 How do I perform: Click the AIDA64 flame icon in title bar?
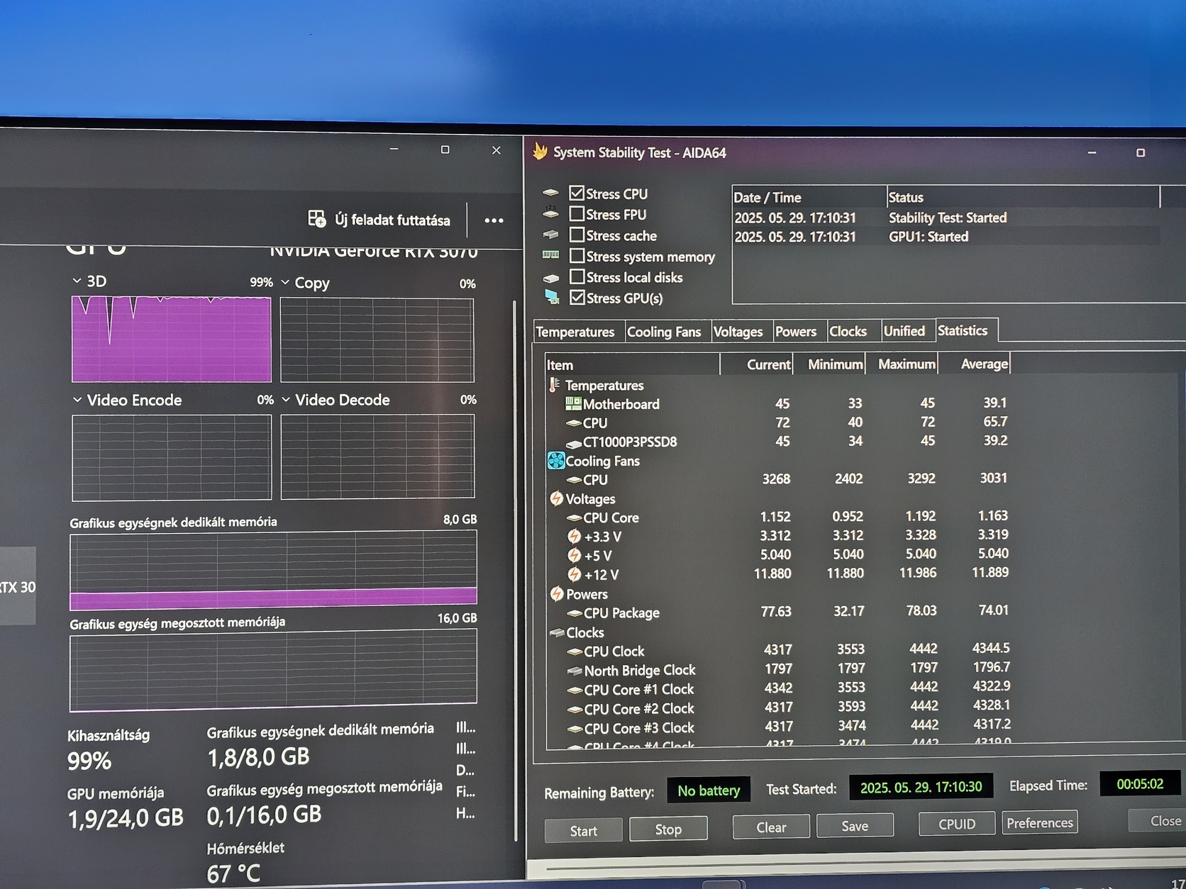(x=541, y=151)
